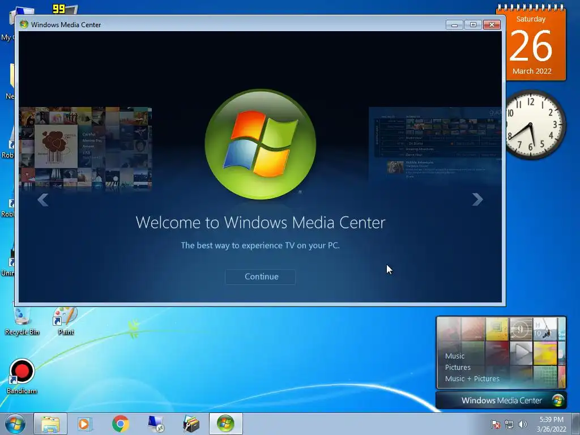Launch Windows Media Player from taskbar
580x435 pixels.
[x=85, y=424]
